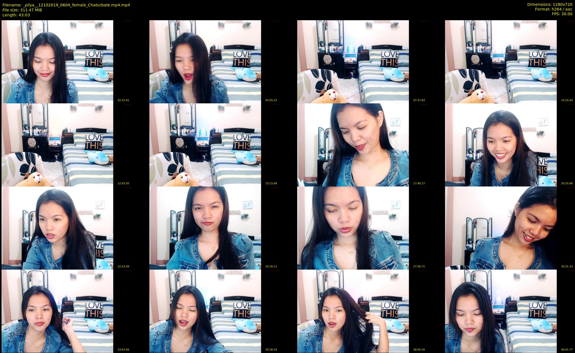Screen dimensions: 575x353
Task: Click the timestamp label 40:41.77
Action: (567, 350)
